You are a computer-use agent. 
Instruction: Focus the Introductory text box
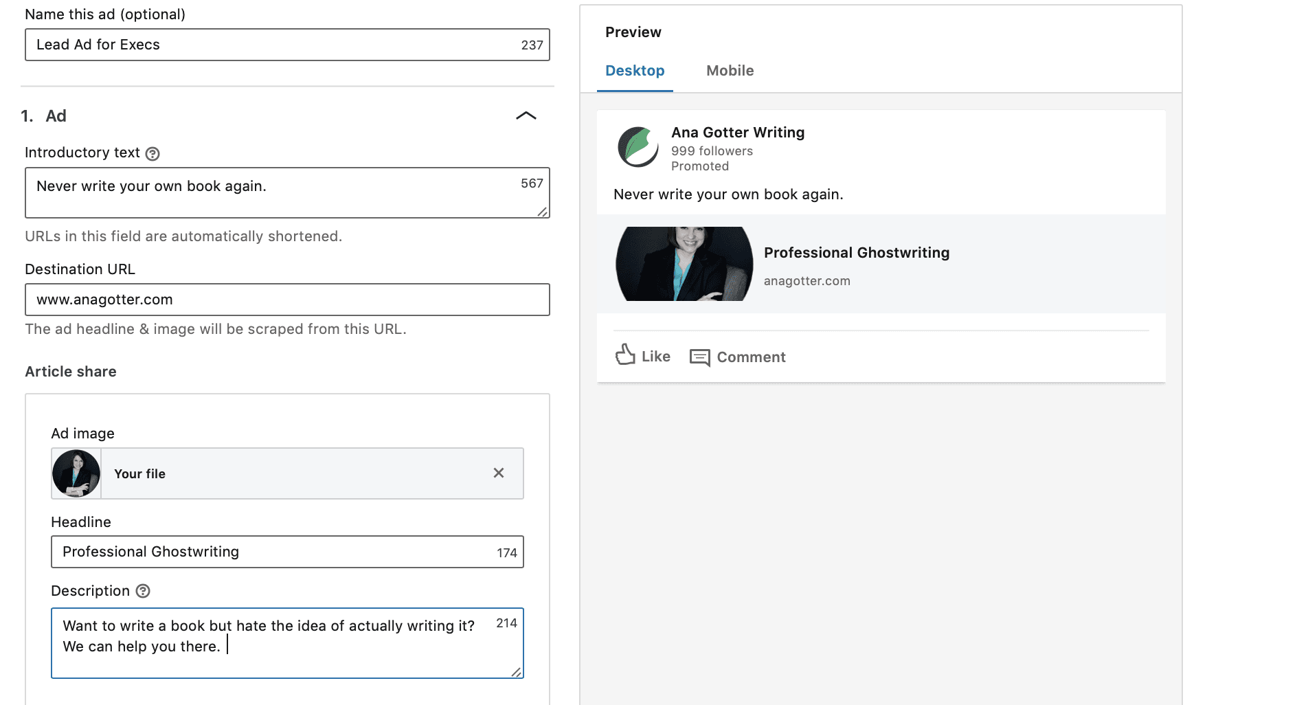(x=287, y=192)
